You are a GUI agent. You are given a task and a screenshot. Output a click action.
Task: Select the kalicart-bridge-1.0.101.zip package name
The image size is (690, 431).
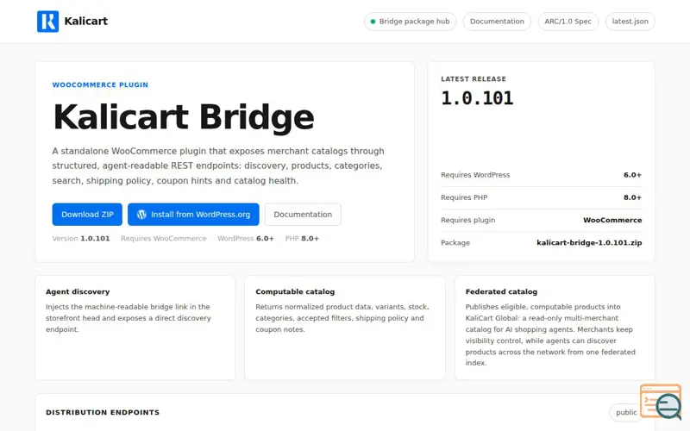pos(589,243)
